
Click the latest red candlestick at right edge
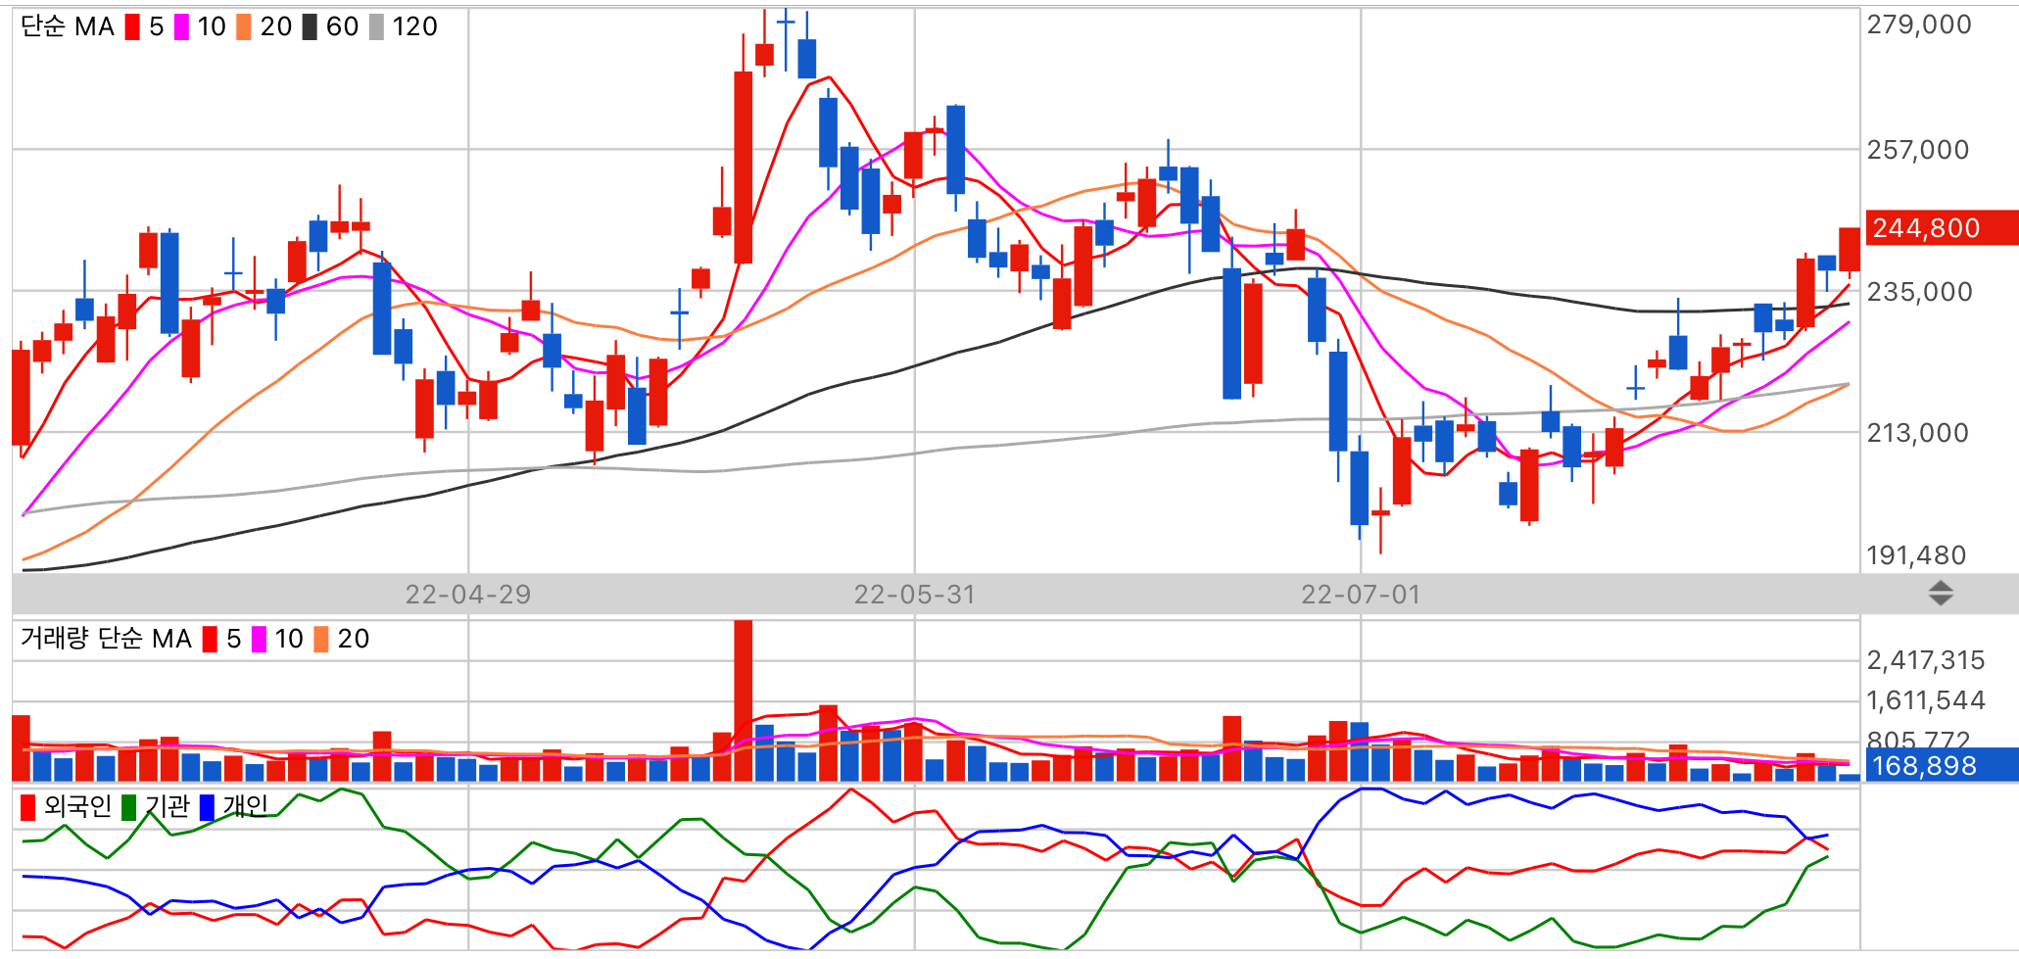click(1850, 250)
